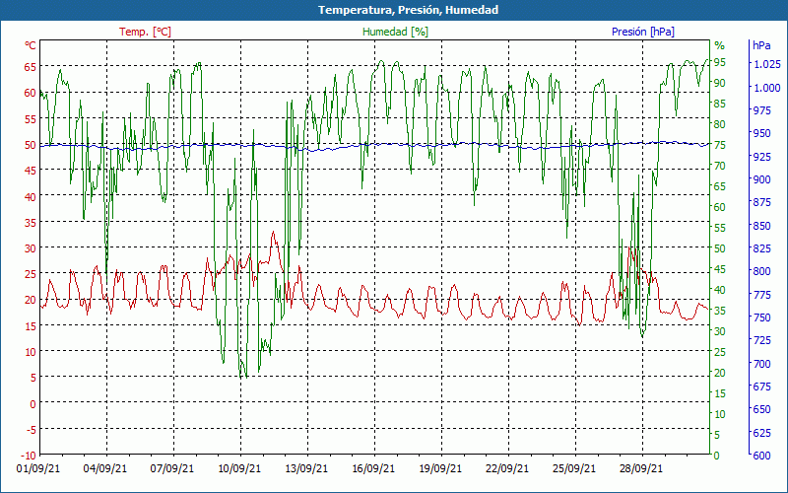Click the blue 925 pressure axis value

(x=761, y=157)
